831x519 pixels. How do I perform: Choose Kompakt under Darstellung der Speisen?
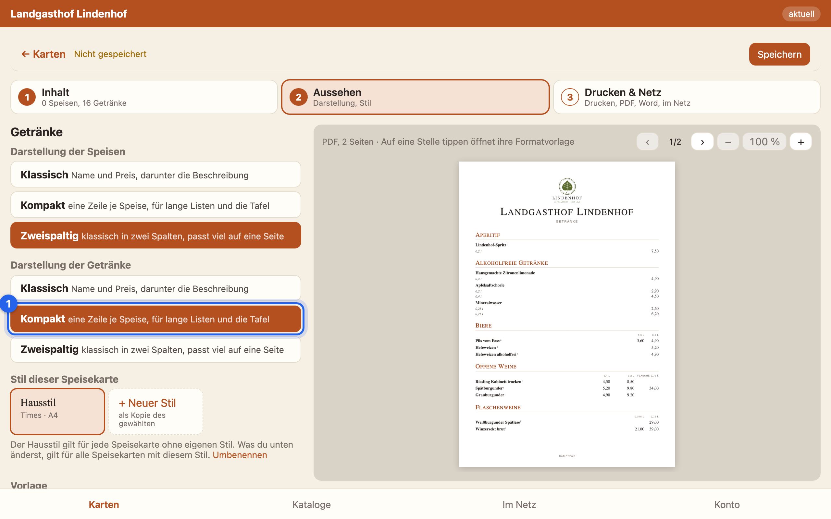[155, 205]
